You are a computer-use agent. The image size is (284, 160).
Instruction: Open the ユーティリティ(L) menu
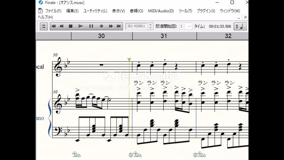(95, 11)
